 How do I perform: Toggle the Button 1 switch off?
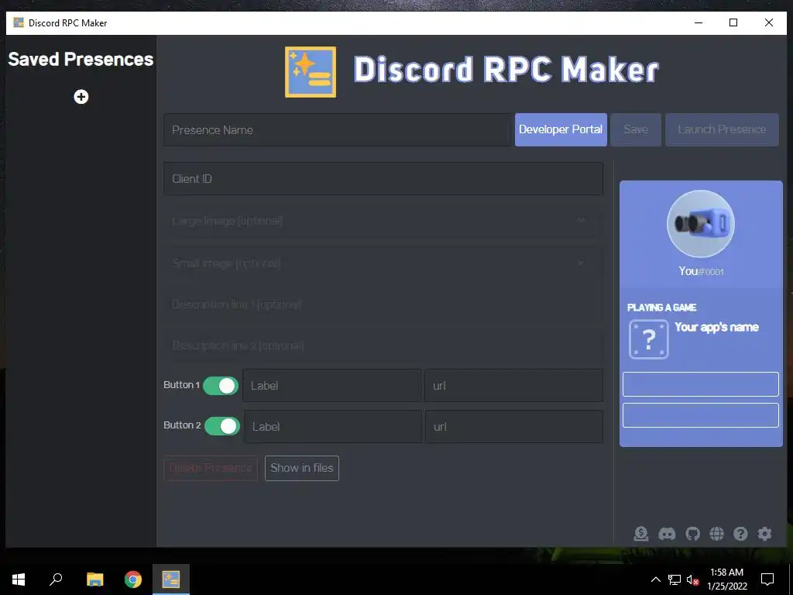click(221, 386)
